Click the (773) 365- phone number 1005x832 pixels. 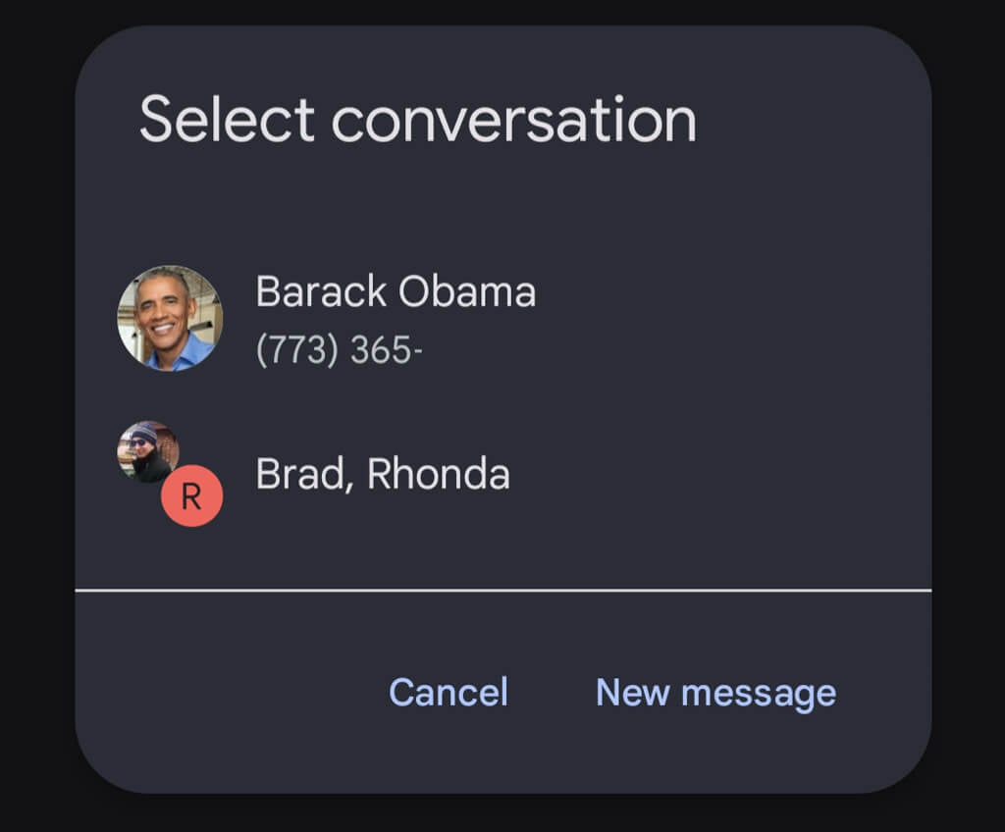pos(339,350)
